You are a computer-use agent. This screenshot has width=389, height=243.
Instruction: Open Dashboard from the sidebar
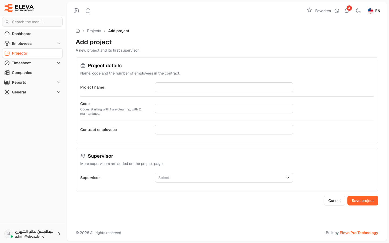tap(32, 34)
